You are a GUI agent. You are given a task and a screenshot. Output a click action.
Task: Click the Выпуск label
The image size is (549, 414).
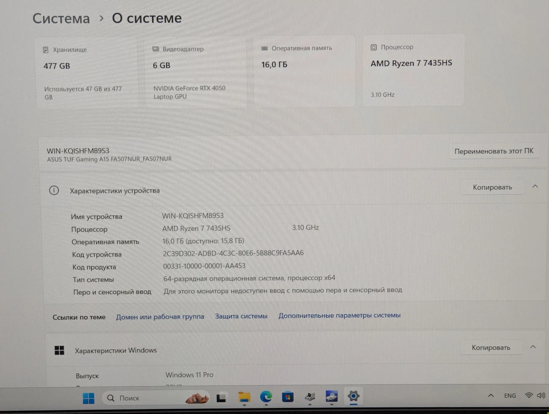click(x=87, y=376)
